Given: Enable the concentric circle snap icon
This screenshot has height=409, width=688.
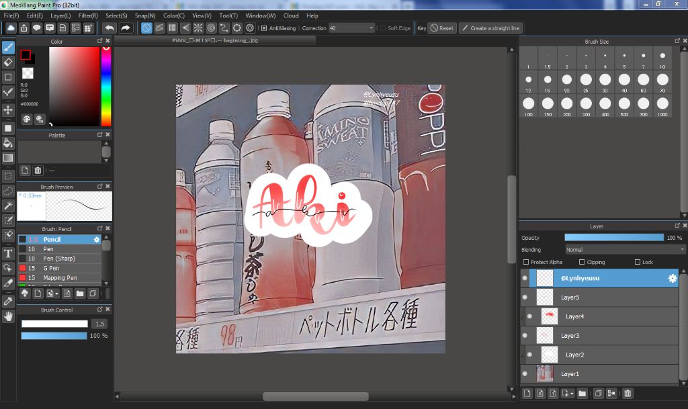Looking at the screenshot, I should click(211, 28).
